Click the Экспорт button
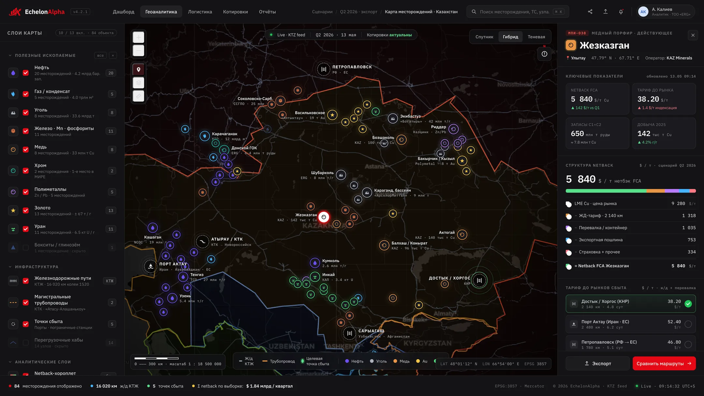The width and height of the screenshot is (704, 396). [x=598, y=363]
